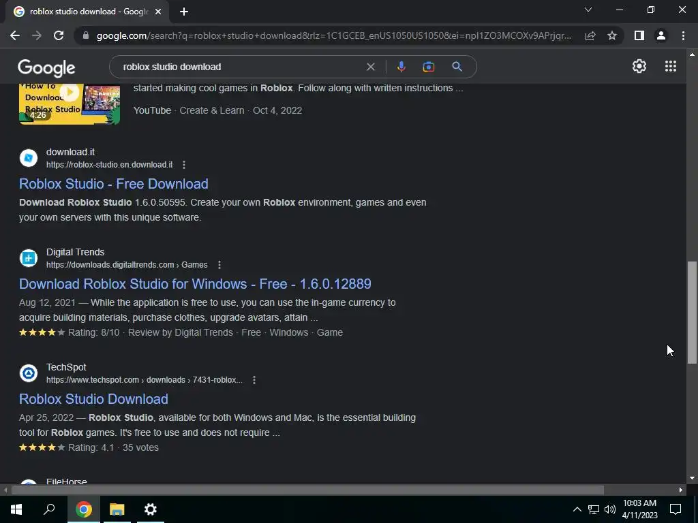The height and width of the screenshot is (523, 698).
Task: Switch to Chrome in the taskbar
Action: [83, 509]
